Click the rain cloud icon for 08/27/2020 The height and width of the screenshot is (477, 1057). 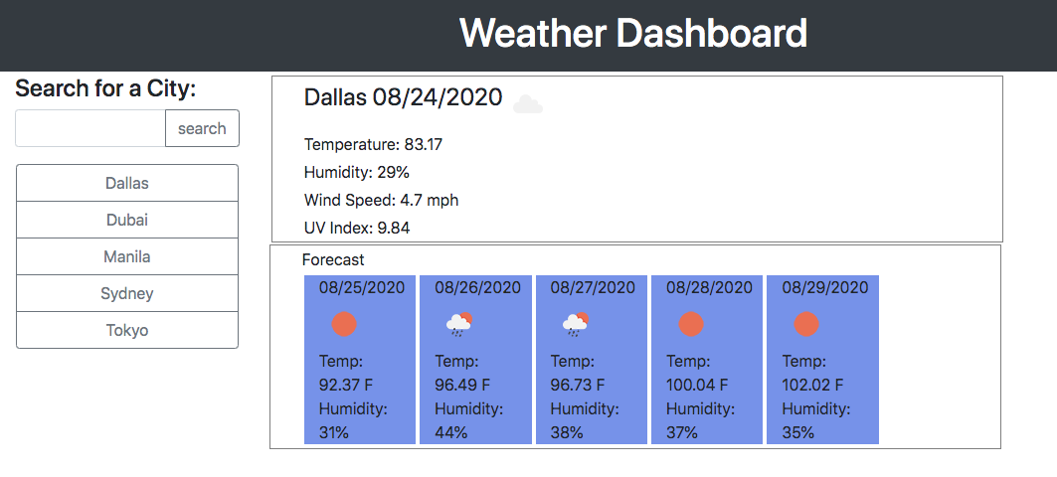tap(575, 324)
